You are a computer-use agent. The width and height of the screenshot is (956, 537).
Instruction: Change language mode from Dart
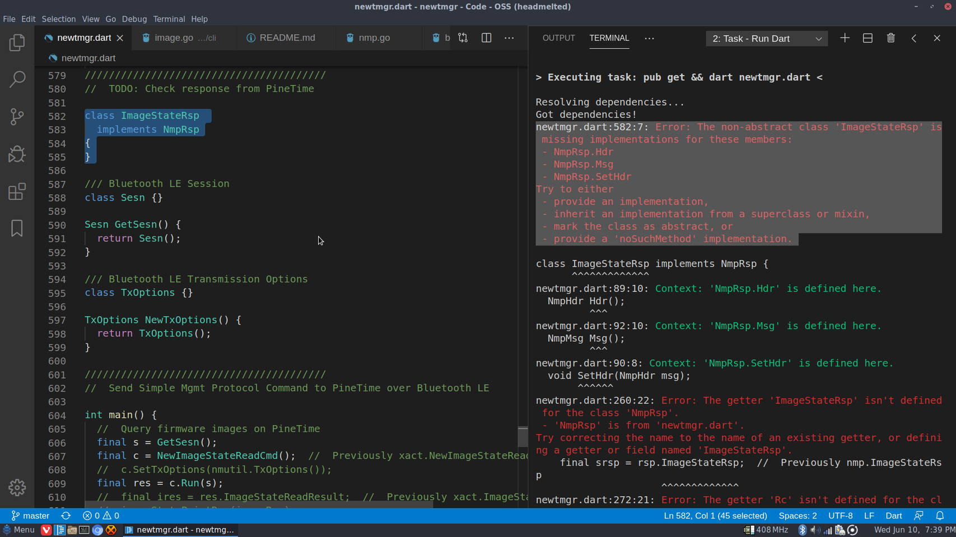pos(893,516)
